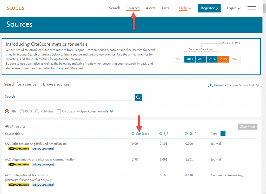Click the info icon beside SJR column

pyautogui.click(x=161, y=134)
